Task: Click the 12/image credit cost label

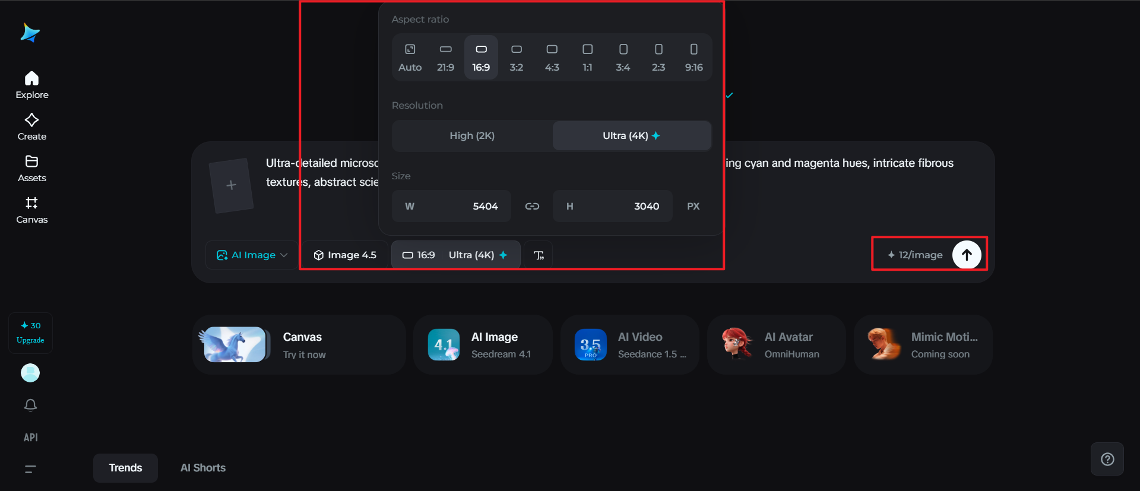Action: point(915,255)
